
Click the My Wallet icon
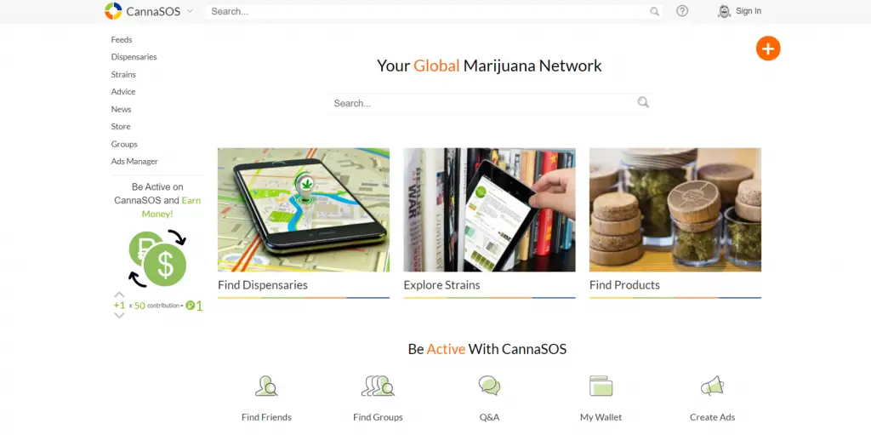pyautogui.click(x=601, y=386)
